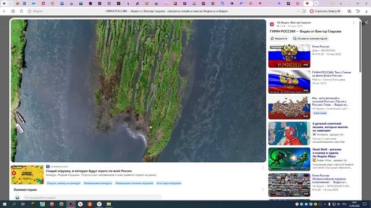
Task: Open the three-dot menu next to VK Видео header
Action: pyautogui.click(x=354, y=23)
